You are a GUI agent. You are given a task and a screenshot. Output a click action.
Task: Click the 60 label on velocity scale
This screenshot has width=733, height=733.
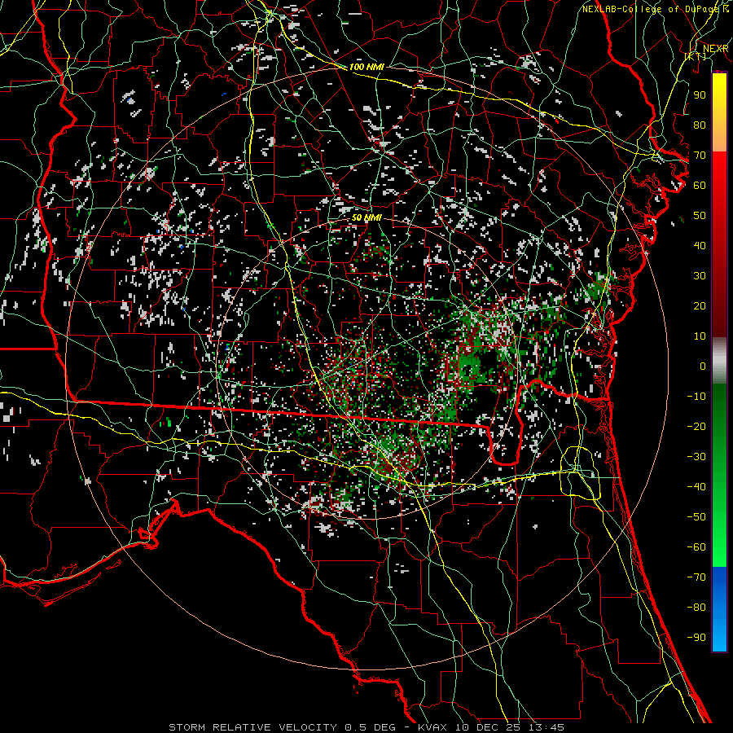(x=700, y=185)
